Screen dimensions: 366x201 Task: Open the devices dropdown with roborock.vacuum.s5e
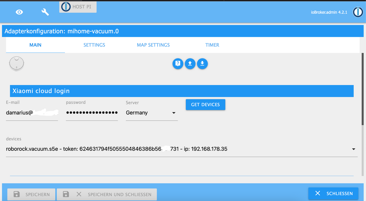[x=182, y=149]
